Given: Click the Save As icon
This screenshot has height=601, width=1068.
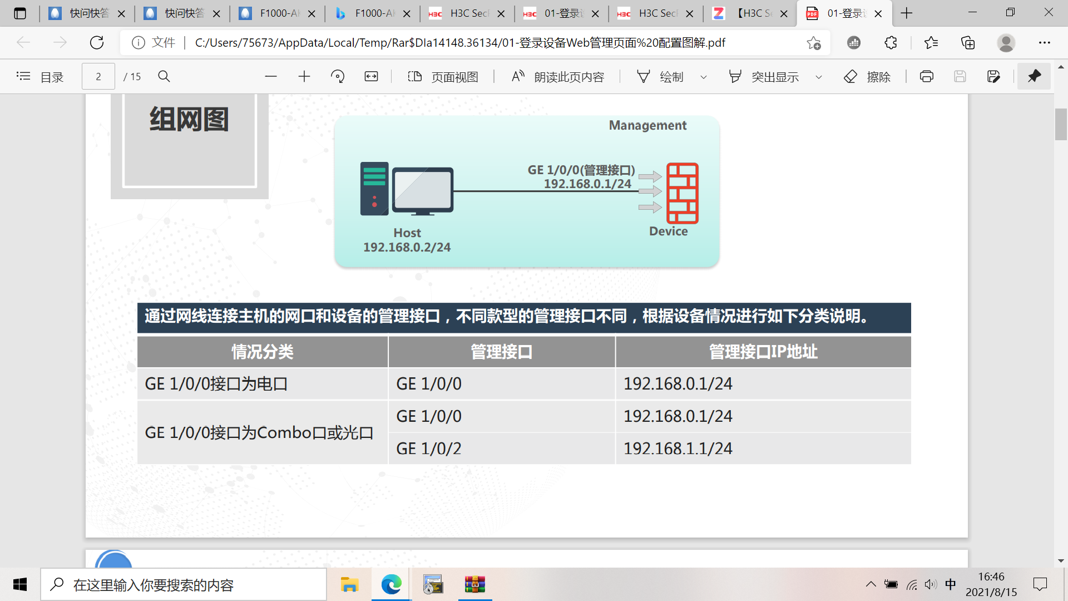Looking at the screenshot, I should [993, 77].
